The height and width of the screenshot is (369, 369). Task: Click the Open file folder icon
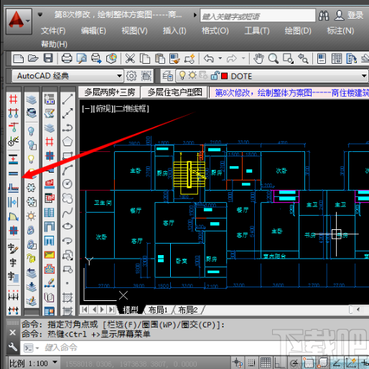tap(33, 59)
